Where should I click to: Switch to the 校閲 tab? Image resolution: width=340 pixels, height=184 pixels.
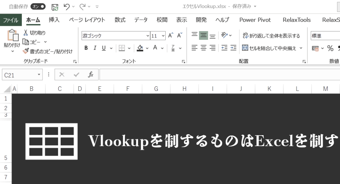click(x=162, y=20)
